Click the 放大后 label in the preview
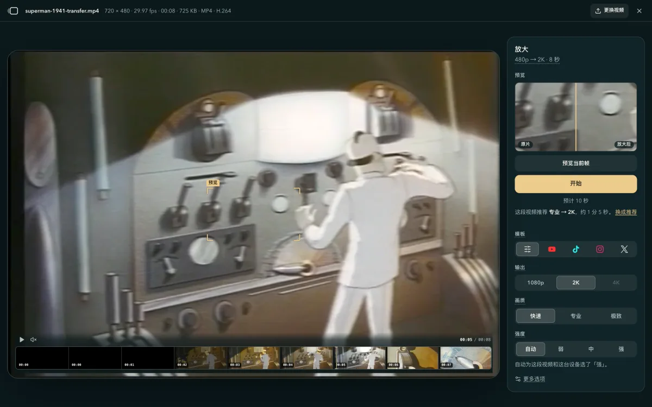The height and width of the screenshot is (407, 652). 624,144
